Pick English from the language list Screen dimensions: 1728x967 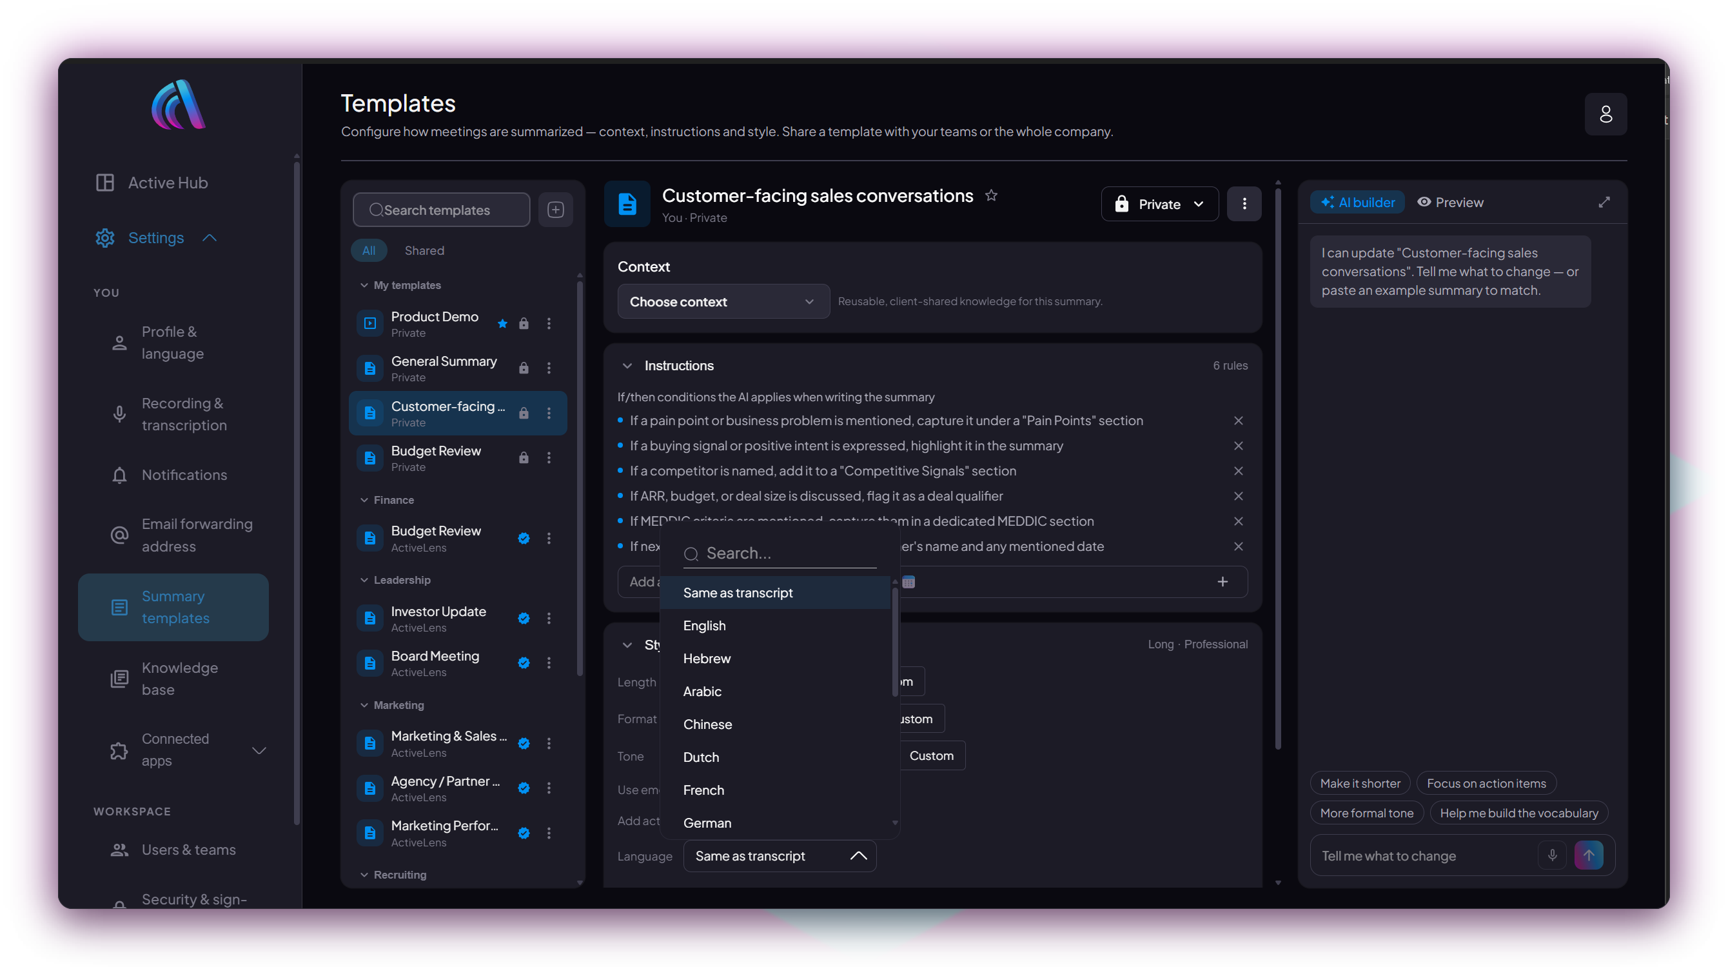pyautogui.click(x=775, y=626)
